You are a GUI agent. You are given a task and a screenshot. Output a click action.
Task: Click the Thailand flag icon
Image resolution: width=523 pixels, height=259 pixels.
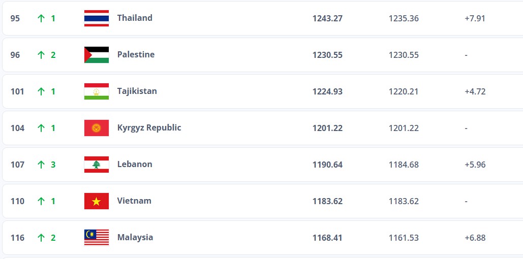click(x=96, y=18)
